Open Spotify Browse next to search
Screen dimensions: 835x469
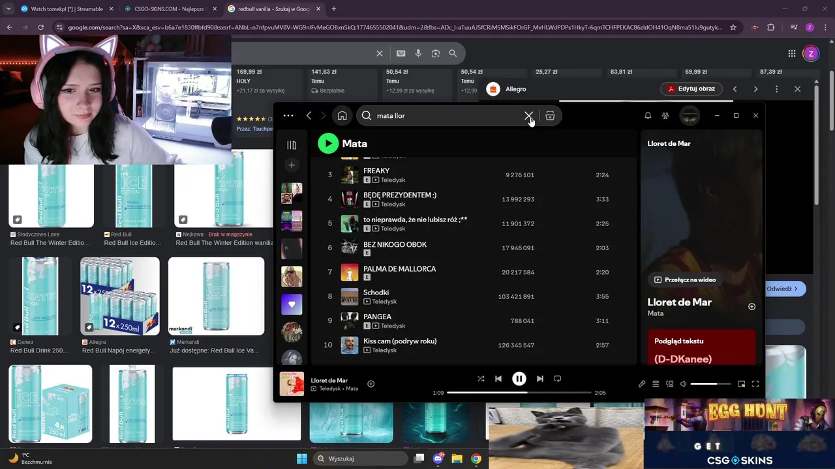pyautogui.click(x=550, y=116)
